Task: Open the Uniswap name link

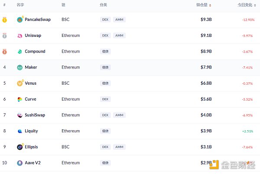Action: 33,36
